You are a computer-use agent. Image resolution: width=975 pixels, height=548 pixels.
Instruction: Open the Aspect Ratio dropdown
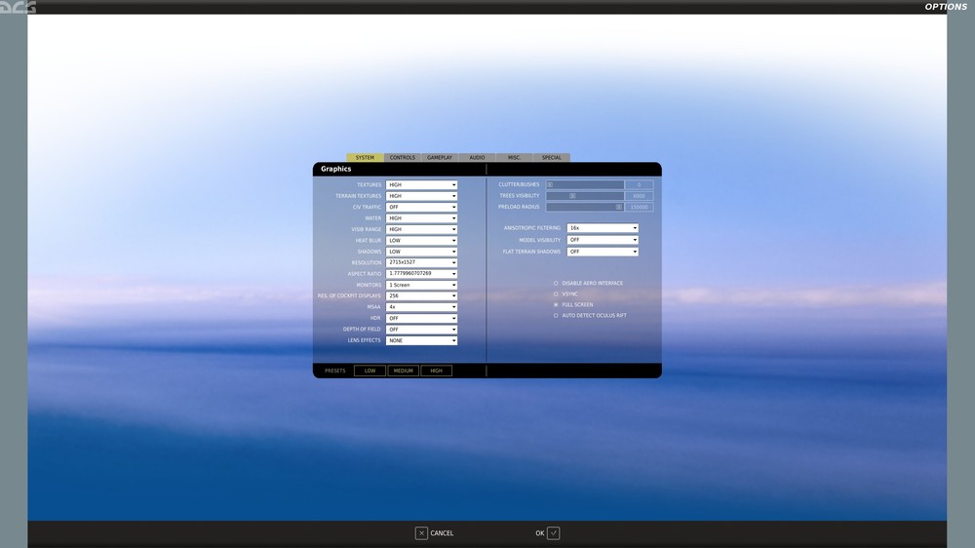click(421, 274)
